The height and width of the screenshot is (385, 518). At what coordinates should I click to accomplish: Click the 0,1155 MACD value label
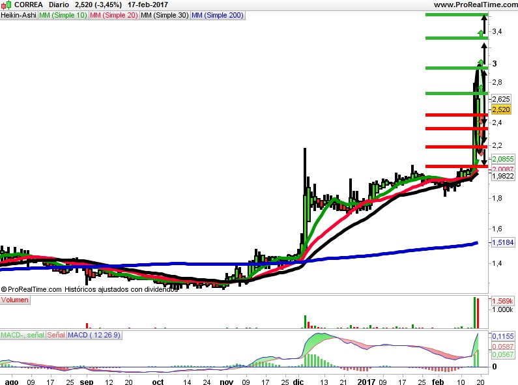[x=503, y=336]
